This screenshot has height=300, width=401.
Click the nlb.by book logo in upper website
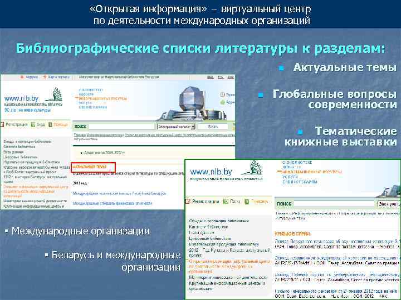(54, 94)
